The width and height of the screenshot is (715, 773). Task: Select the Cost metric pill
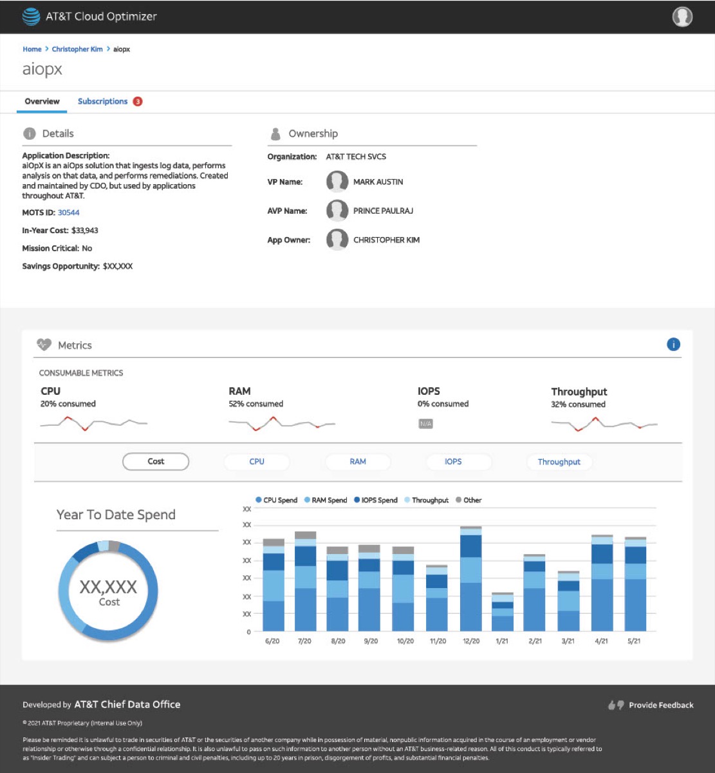156,461
